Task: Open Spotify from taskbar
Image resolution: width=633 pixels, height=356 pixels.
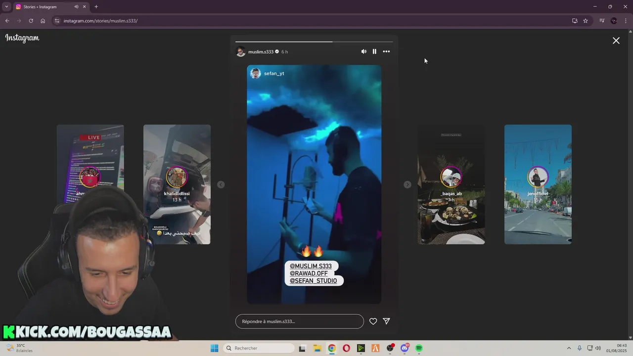Action: coord(419,348)
